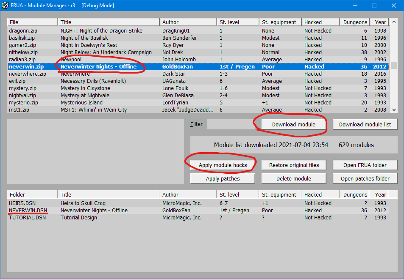Select the neverwin.zip row
The image size is (404, 279).
click(x=198, y=66)
